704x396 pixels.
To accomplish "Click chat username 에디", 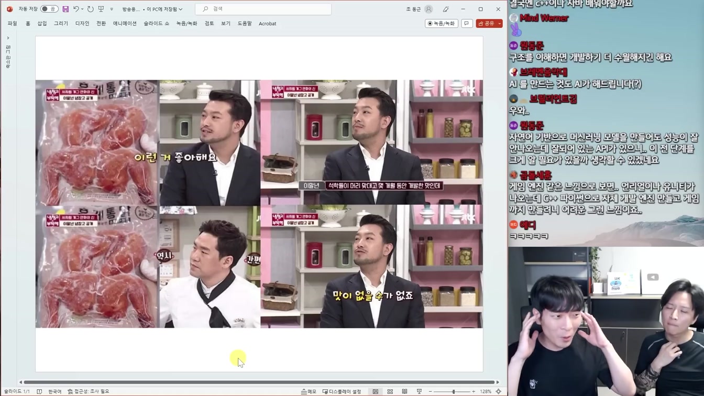I will 528,225.
